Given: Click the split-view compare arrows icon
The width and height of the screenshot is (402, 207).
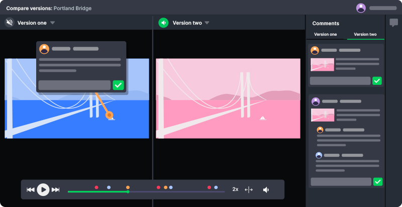Looking at the screenshot, I should click(x=249, y=189).
